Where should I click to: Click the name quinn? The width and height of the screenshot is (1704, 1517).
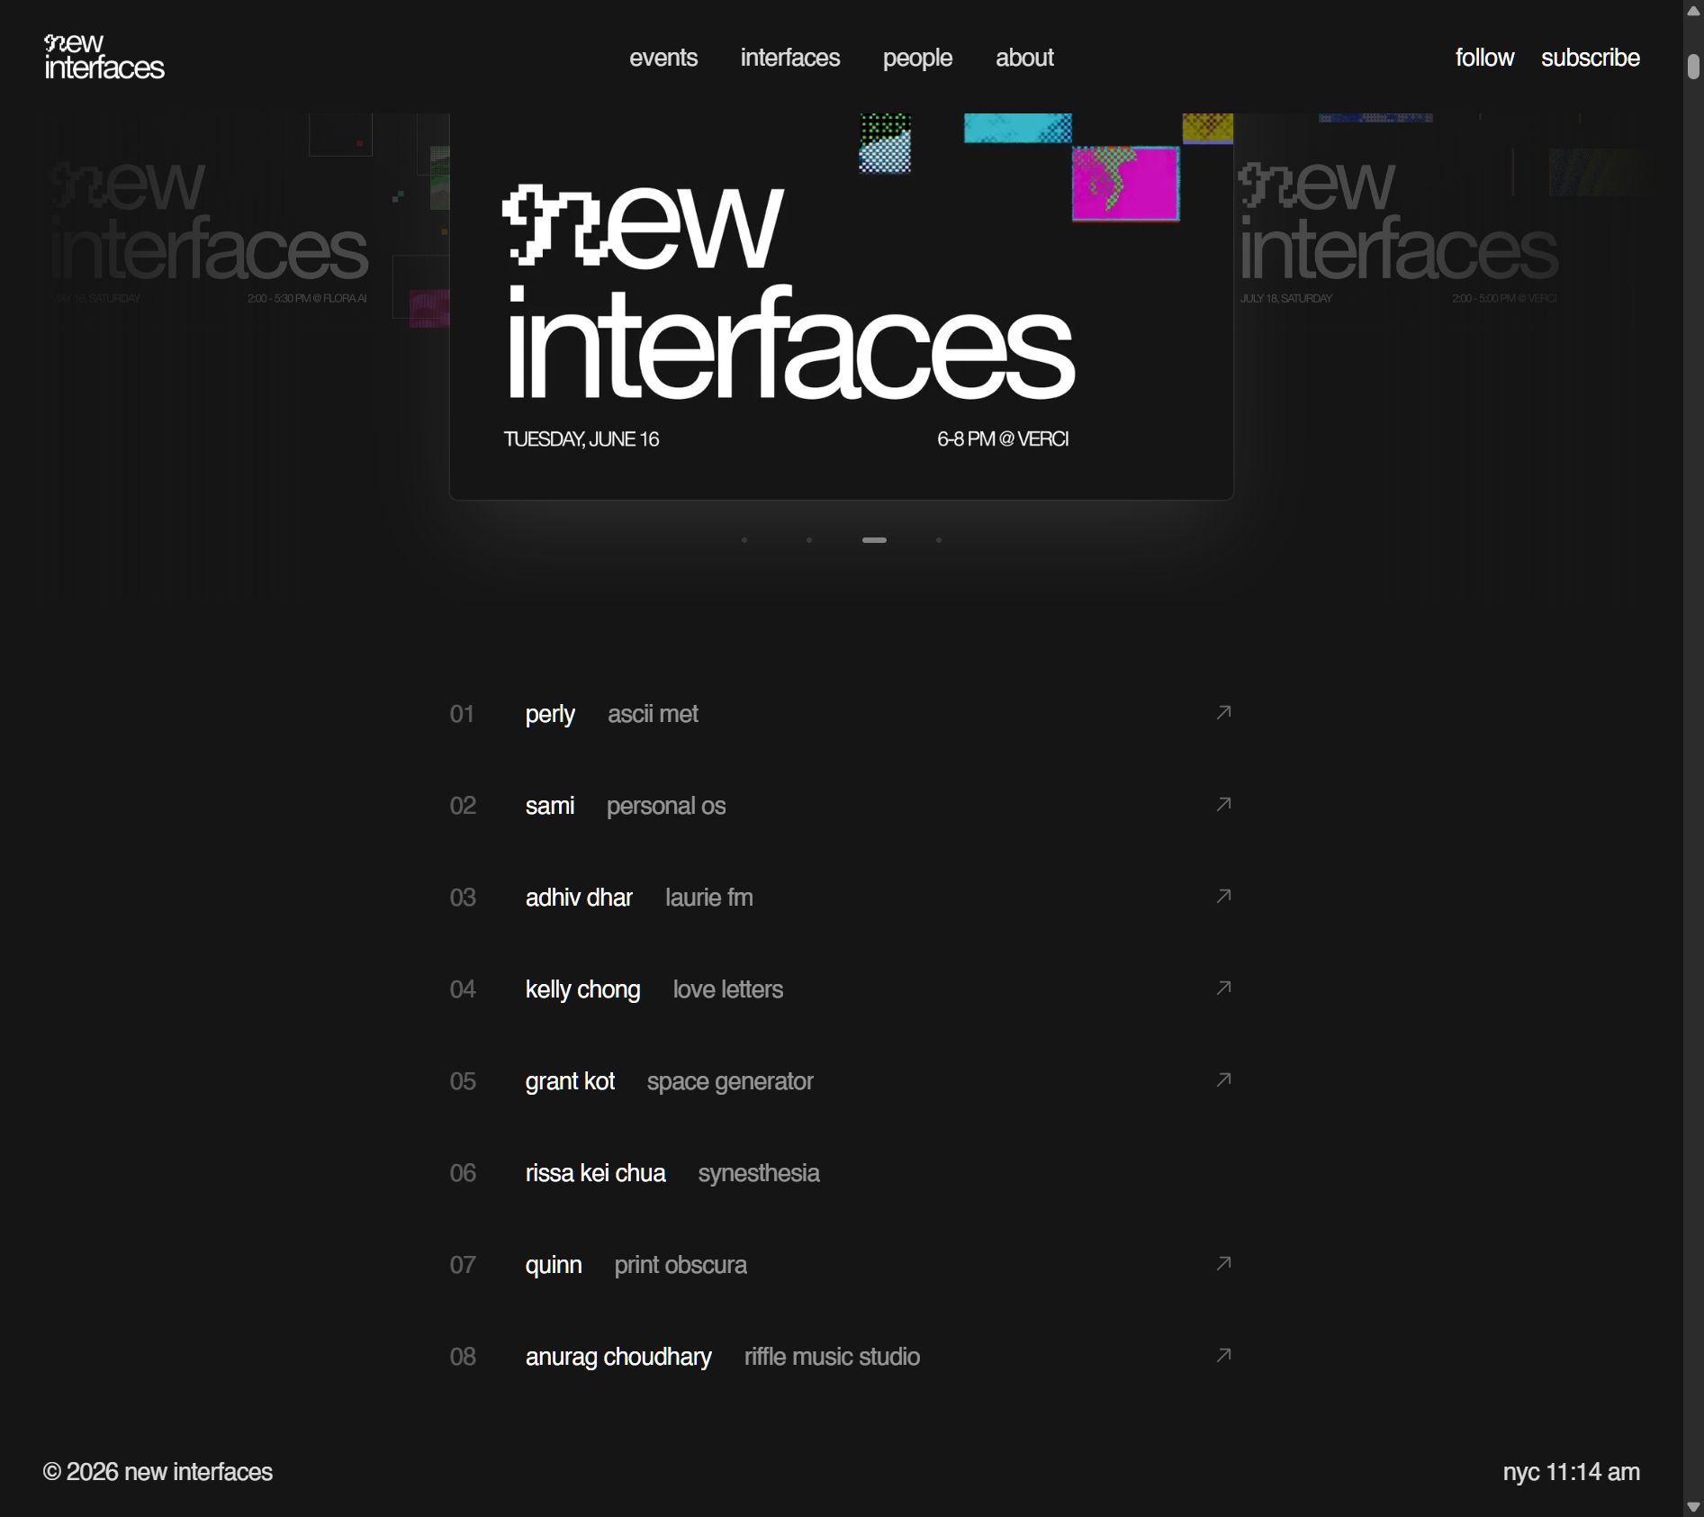[554, 1266]
